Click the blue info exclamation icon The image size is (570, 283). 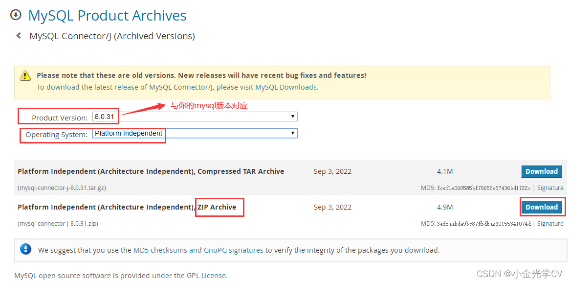tap(26, 250)
